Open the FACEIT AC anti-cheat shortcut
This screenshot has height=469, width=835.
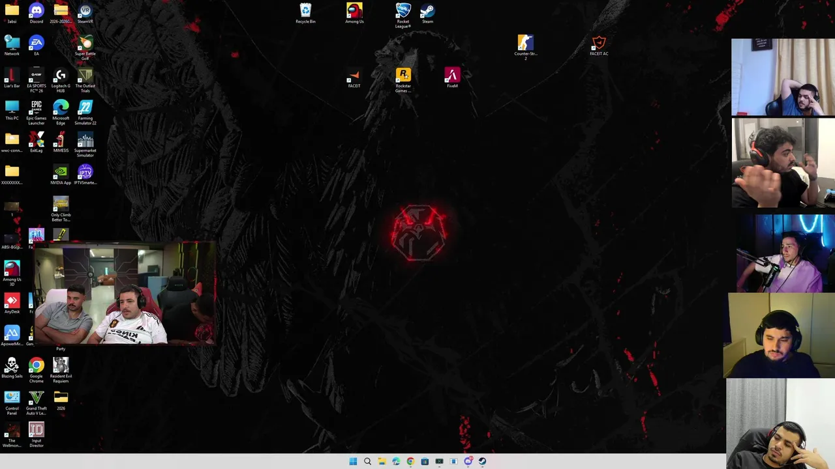coord(599,46)
